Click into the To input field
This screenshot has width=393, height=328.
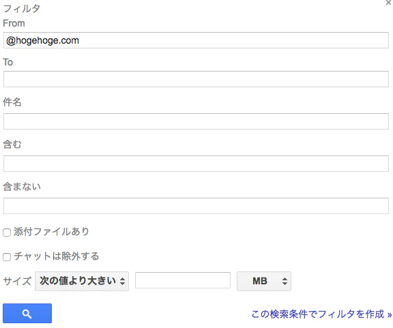coord(196,79)
